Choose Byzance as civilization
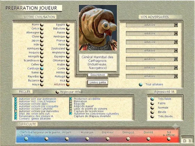This screenshot has width=195, height=146. coord(42,81)
